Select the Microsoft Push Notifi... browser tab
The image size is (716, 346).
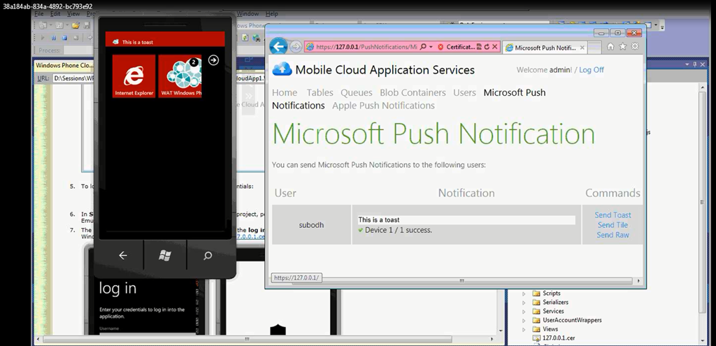pos(545,48)
